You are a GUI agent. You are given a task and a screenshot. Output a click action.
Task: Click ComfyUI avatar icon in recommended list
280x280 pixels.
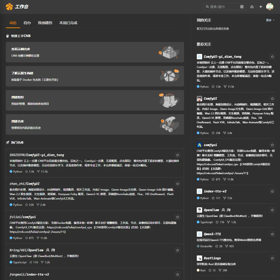(199, 99)
